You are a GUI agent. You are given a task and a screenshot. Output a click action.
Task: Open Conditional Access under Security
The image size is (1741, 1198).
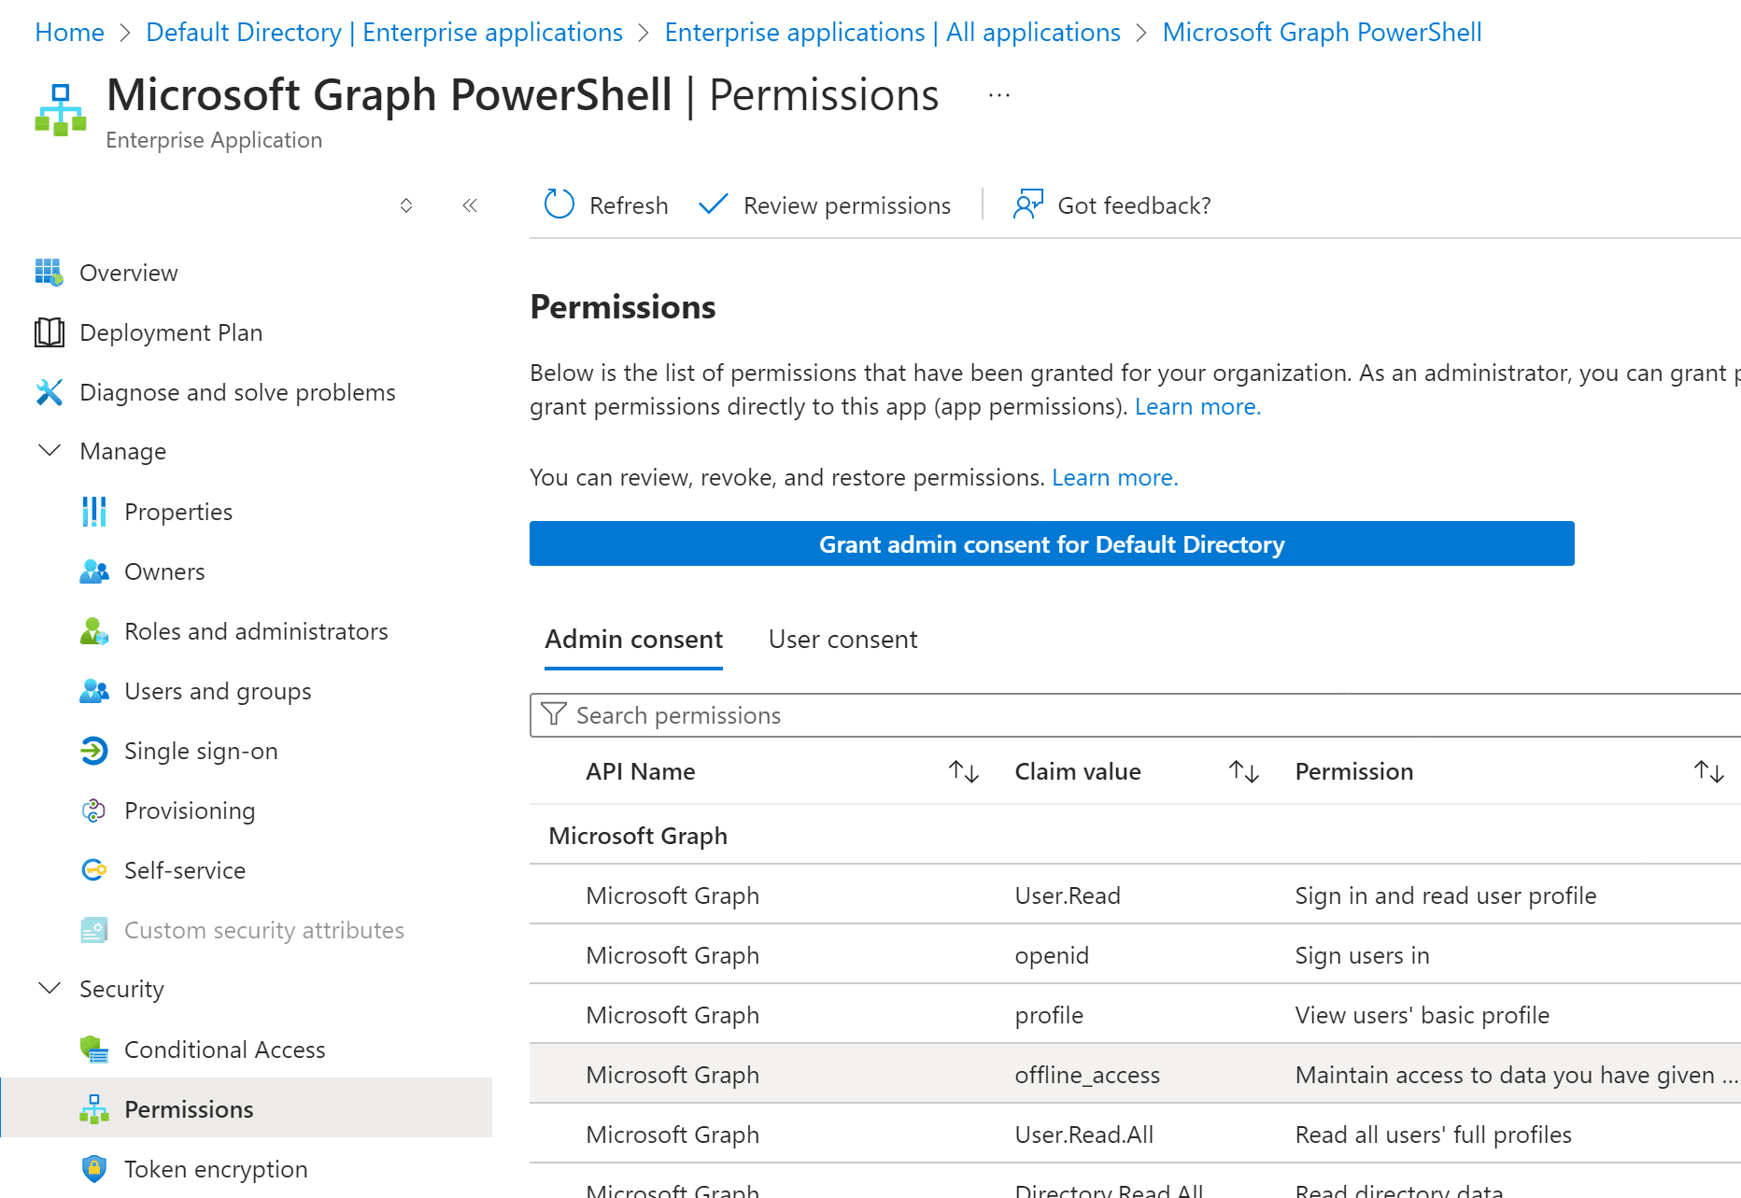[225, 1050]
